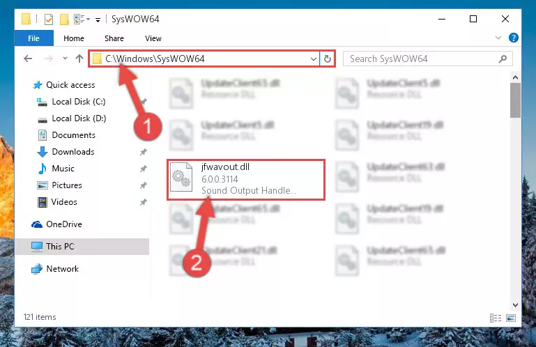This screenshot has width=536, height=347.
Task: Select Quick access in navigation pane
Action: [x=71, y=85]
